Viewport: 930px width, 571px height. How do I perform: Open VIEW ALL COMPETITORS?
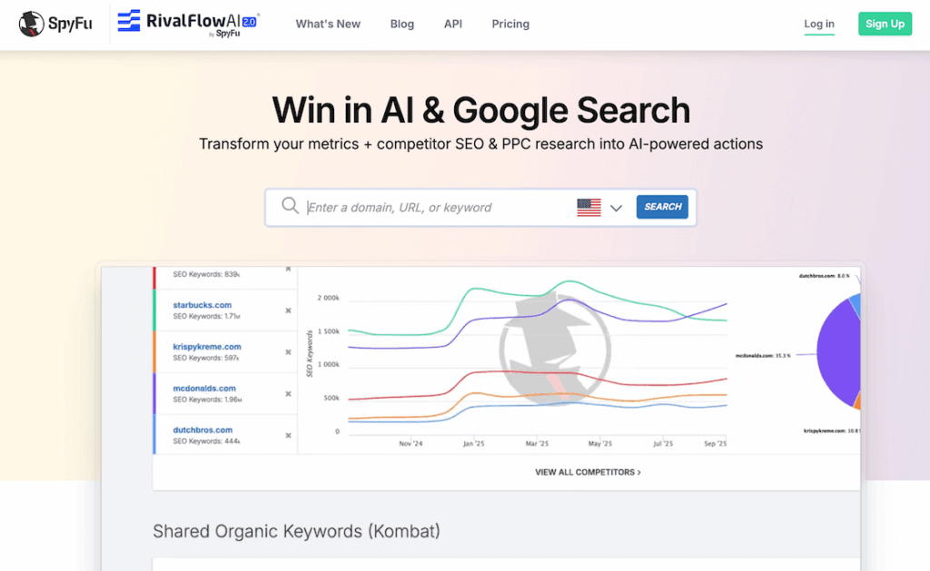(x=589, y=472)
